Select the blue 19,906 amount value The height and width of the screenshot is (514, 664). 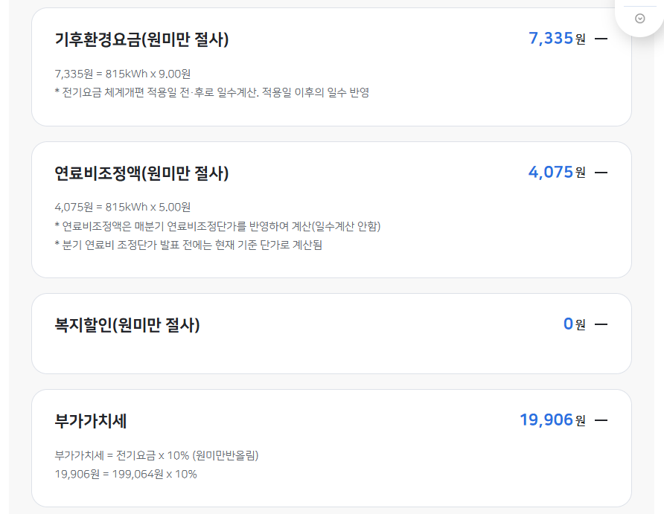pyautogui.click(x=546, y=420)
